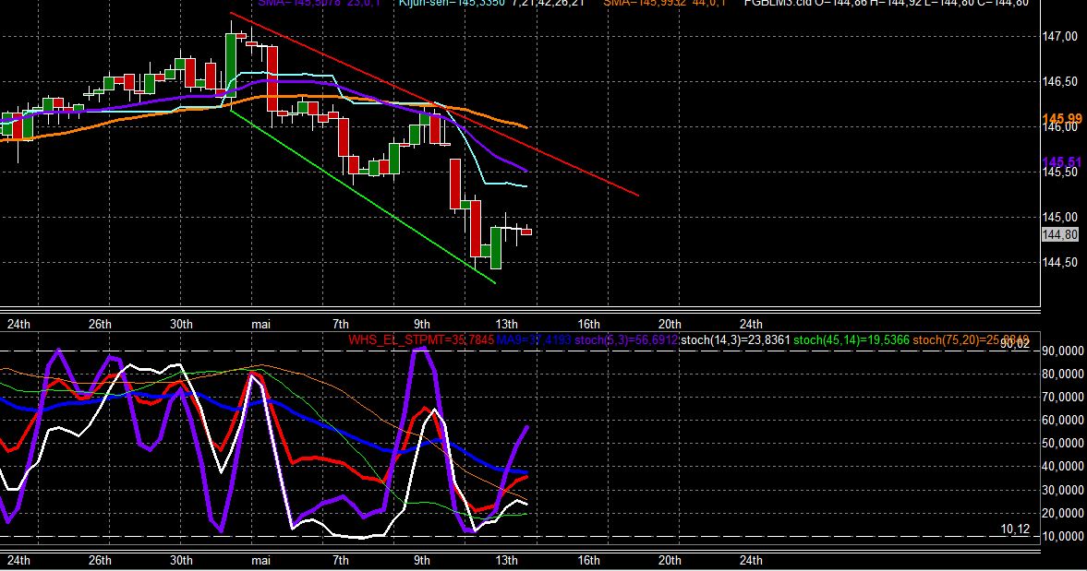Click 30th on the price chart date axis
The image size is (1087, 571).
pyautogui.click(x=182, y=324)
